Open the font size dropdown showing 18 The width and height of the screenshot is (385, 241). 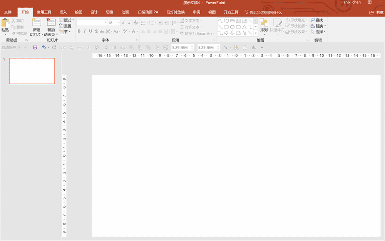pos(118,23)
